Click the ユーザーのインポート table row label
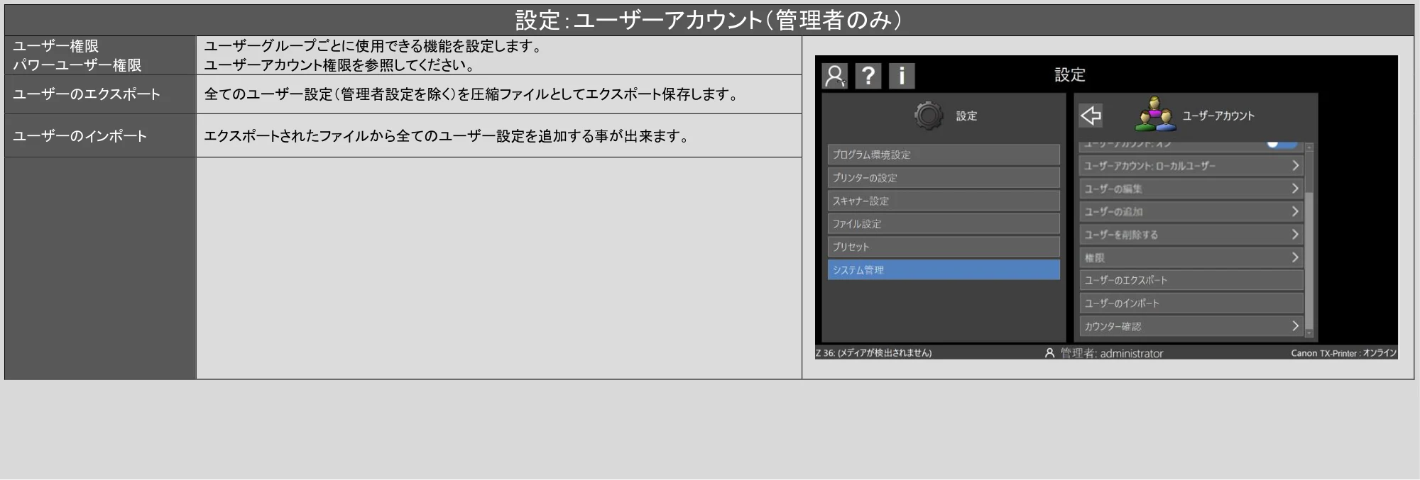Screen dimensions: 1420x480 pos(80,136)
